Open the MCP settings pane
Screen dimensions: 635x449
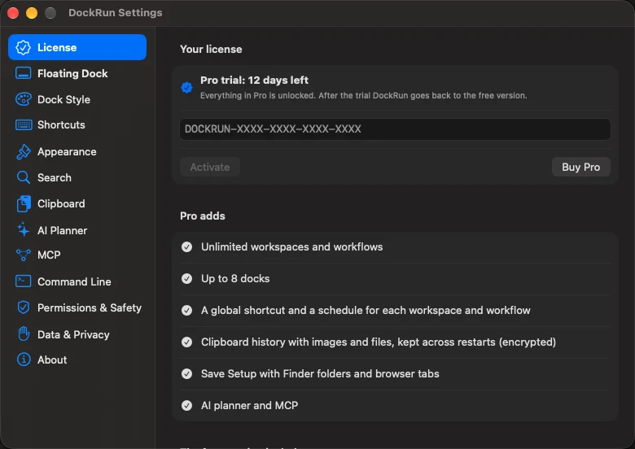77,255
